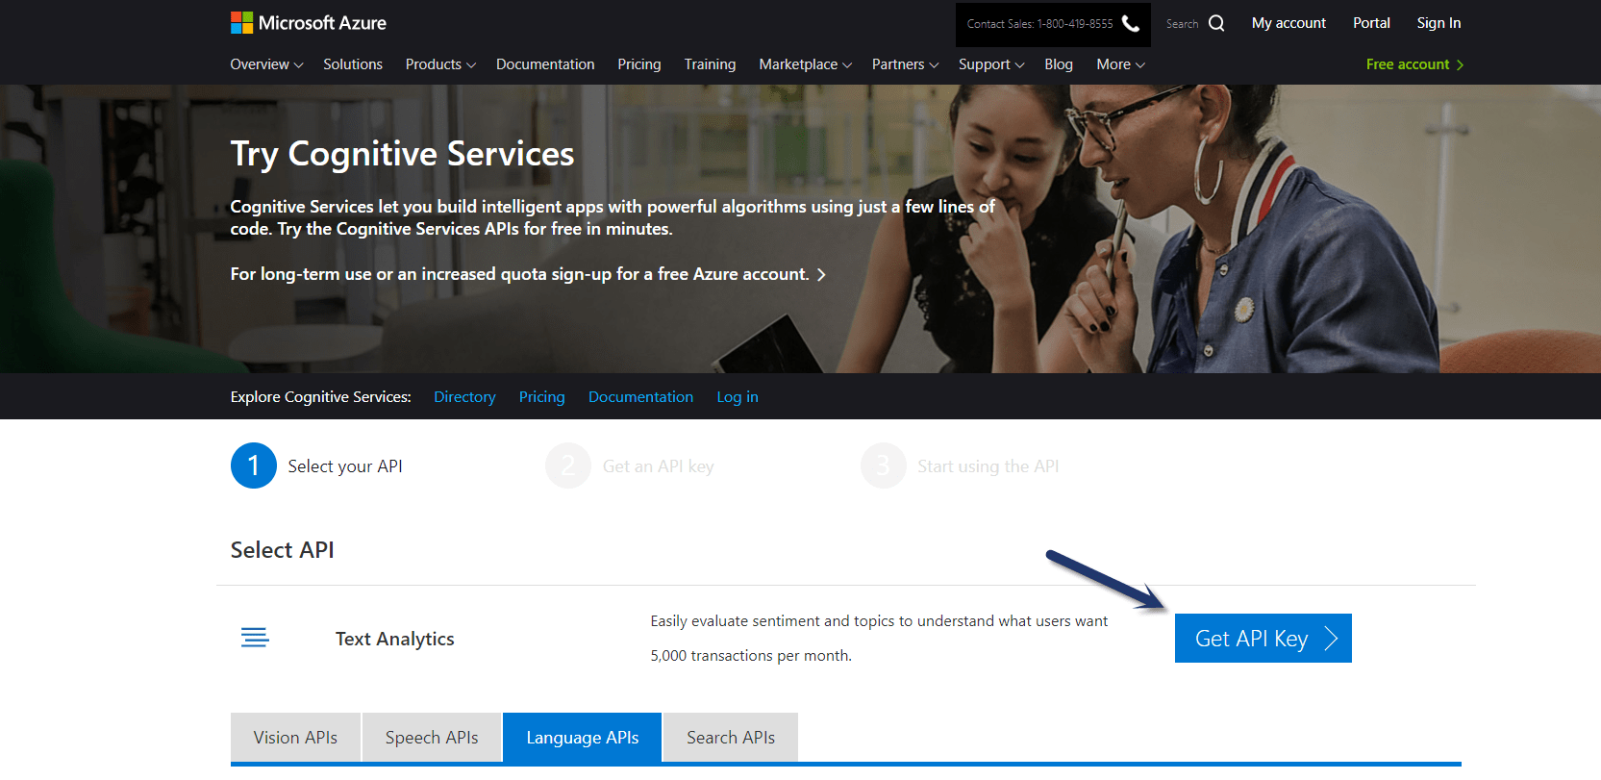1601x780 pixels.
Task: Click the Text Analytics lines icon
Action: point(255,638)
